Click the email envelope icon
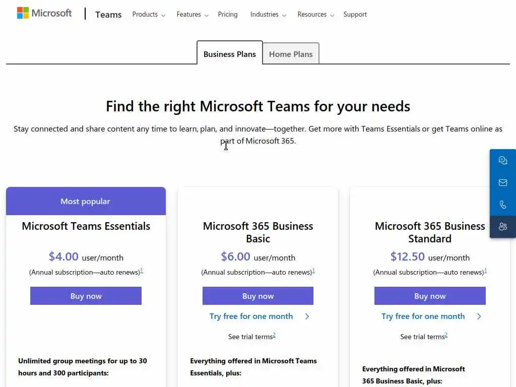Viewport: 516px width, 387px height. [x=503, y=182]
